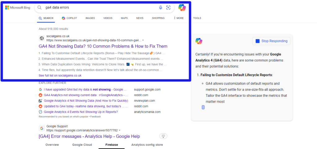This screenshot has height=149, width=317.
Task: Expand dropdown arrow after support.google.com URL
Action: coord(119,130)
